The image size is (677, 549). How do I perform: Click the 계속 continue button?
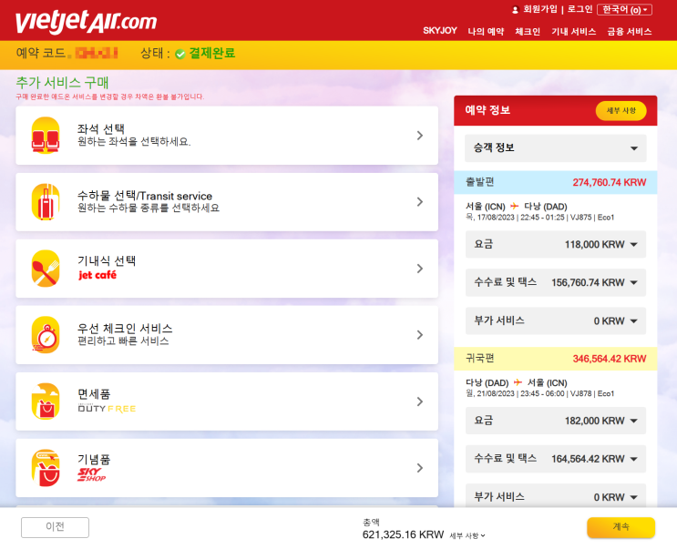621,527
